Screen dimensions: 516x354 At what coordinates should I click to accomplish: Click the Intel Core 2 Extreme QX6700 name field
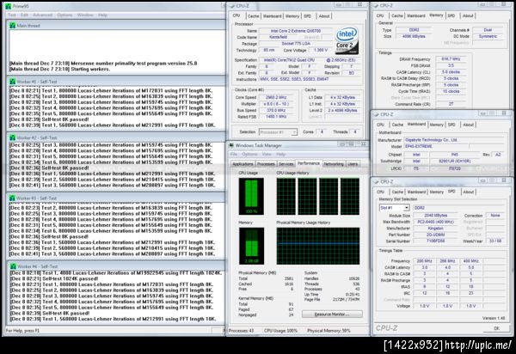(296, 31)
